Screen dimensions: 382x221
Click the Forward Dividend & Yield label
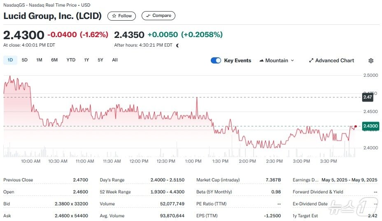click(x=318, y=192)
